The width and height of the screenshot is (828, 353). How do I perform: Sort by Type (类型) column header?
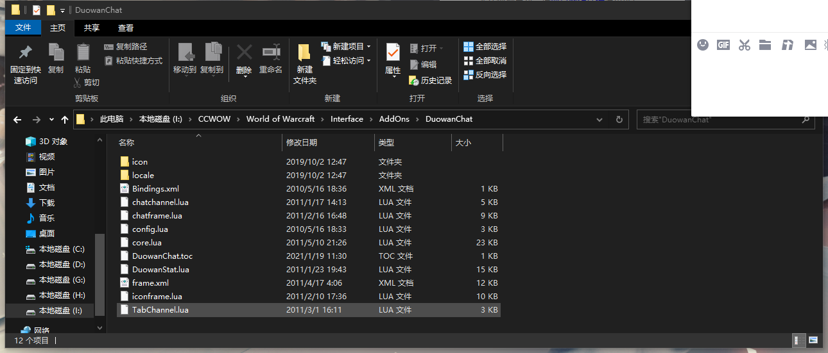point(413,143)
